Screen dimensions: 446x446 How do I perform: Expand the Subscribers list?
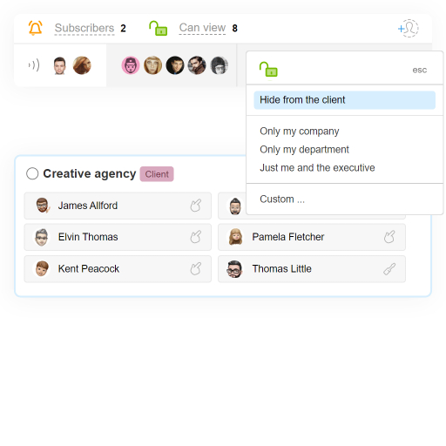tap(84, 28)
